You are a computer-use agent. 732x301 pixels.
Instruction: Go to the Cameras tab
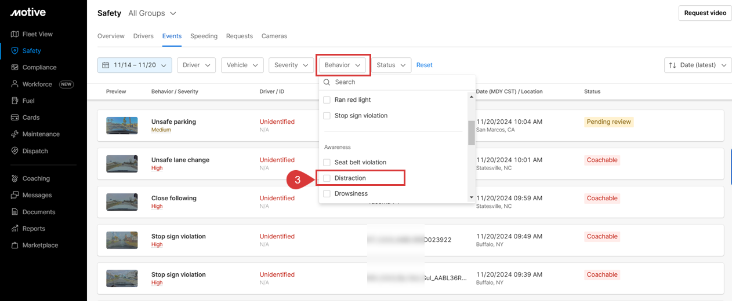coord(274,36)
